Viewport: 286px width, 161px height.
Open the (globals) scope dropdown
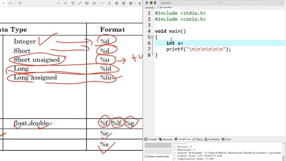point(190,3)
